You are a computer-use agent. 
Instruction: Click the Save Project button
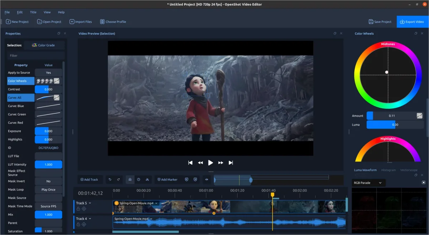380,22
